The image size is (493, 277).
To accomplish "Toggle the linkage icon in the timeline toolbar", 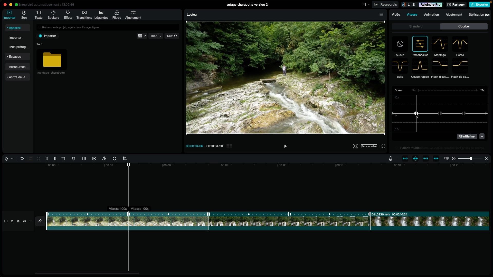I will pyautogui.click(x=426, y=159).
